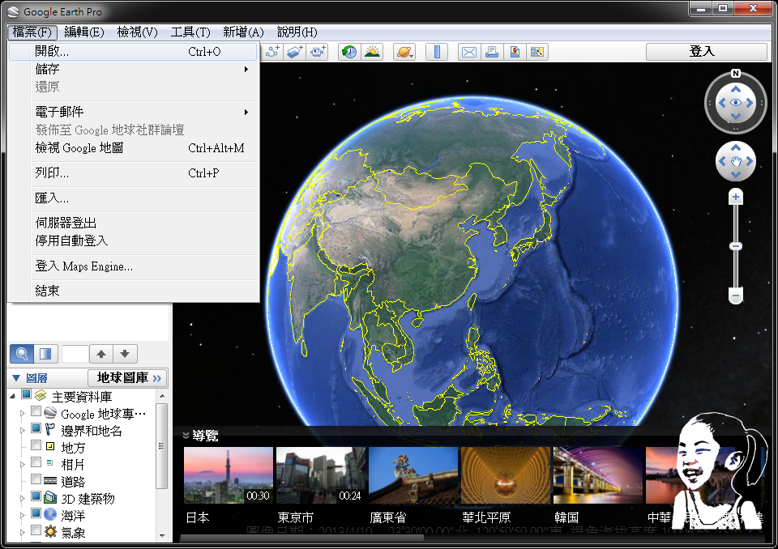778x549 pixels.
Task: Zoom in with the plus button
Action: 736,197
